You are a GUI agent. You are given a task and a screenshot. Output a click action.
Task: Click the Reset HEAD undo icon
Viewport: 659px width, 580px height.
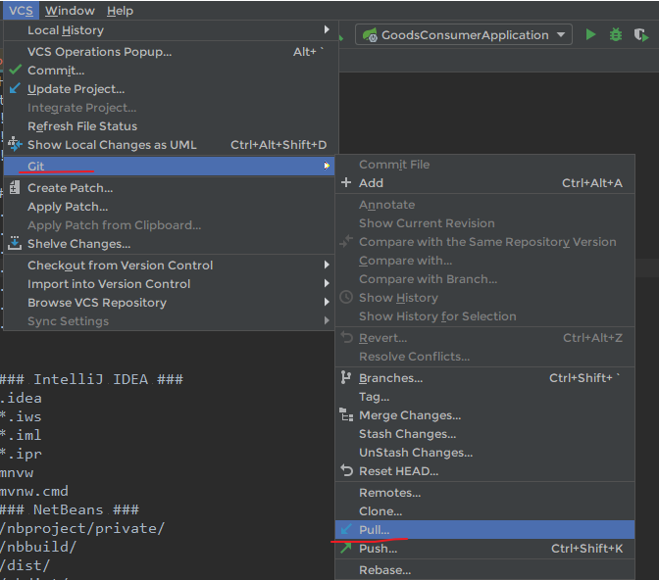(346, 470)
